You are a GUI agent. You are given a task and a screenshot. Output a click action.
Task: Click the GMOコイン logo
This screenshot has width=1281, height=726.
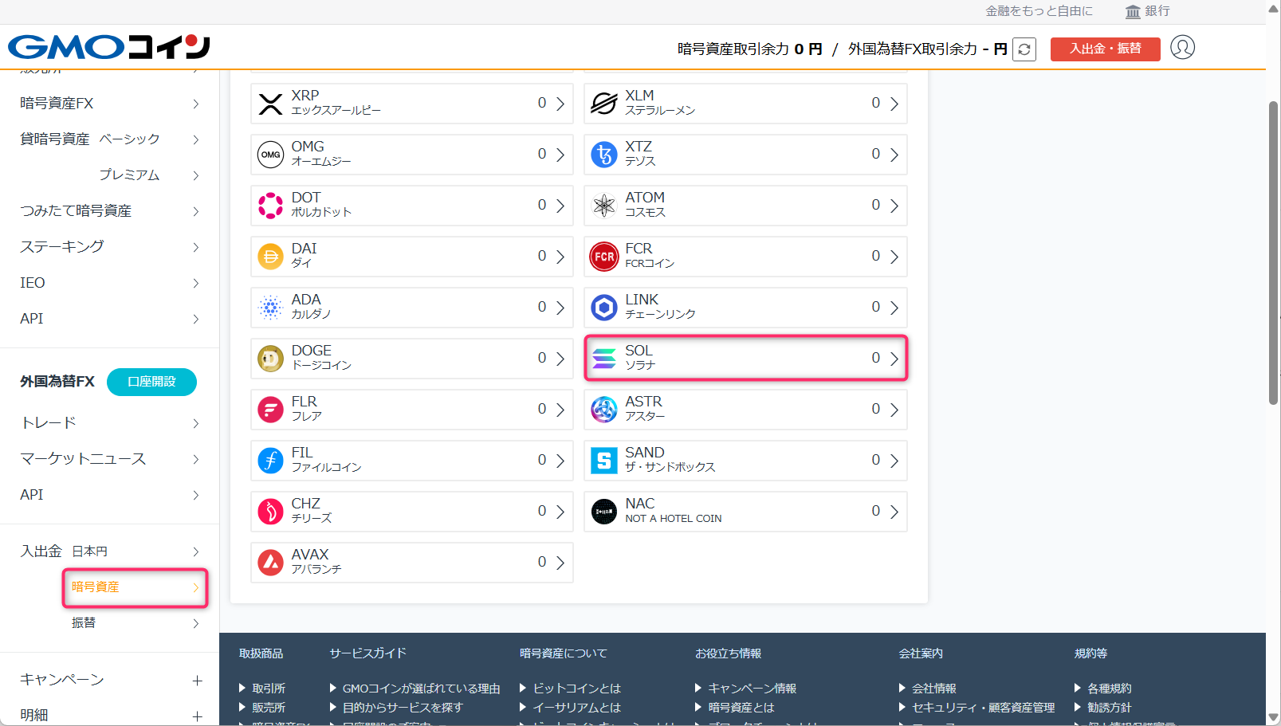tap(108, 47)
